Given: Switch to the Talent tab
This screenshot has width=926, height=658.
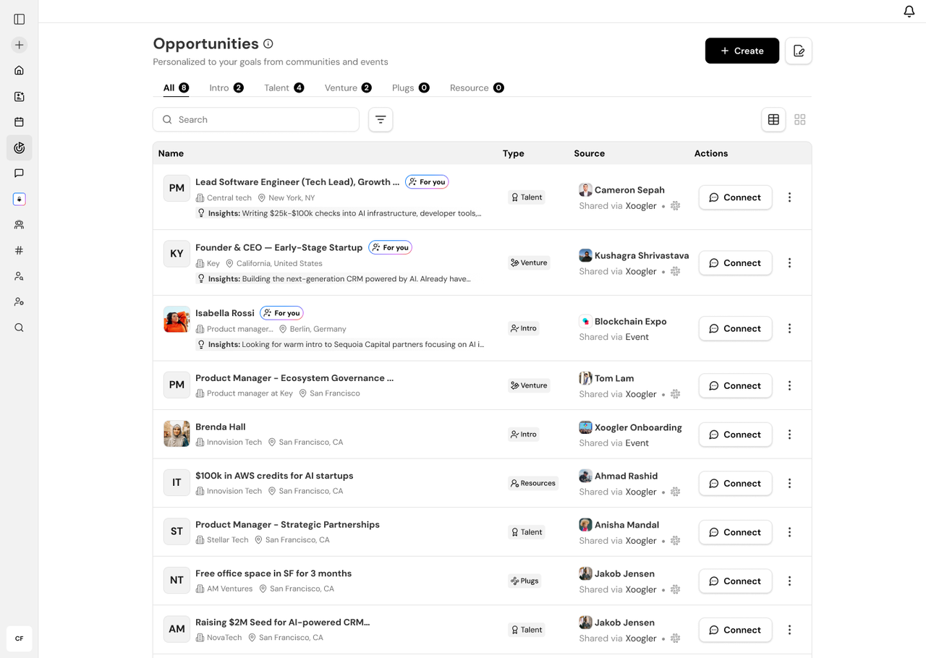Looking at the screenshot, I should [284, 87].
